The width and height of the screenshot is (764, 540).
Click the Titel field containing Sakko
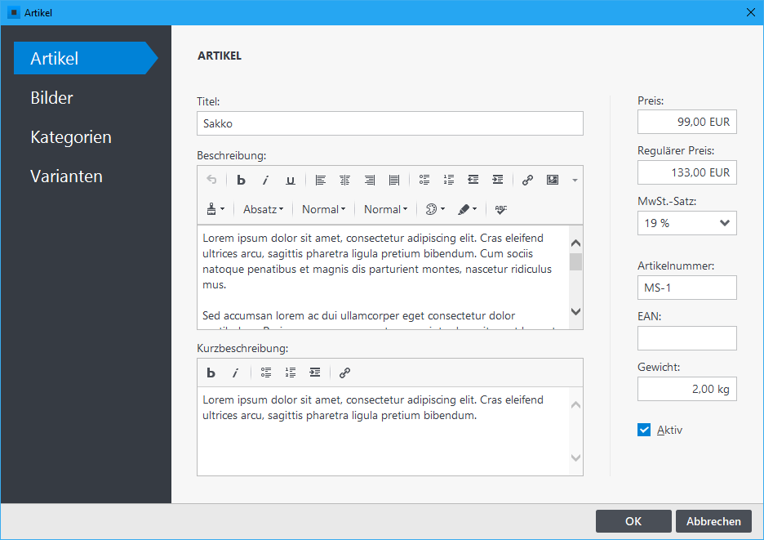(390, 123)
